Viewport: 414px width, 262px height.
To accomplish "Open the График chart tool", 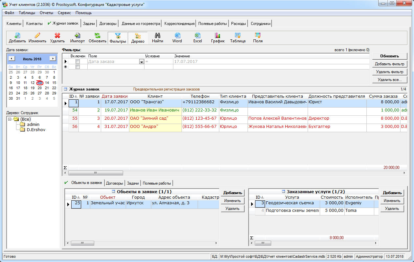I will (x=218, y=38).
